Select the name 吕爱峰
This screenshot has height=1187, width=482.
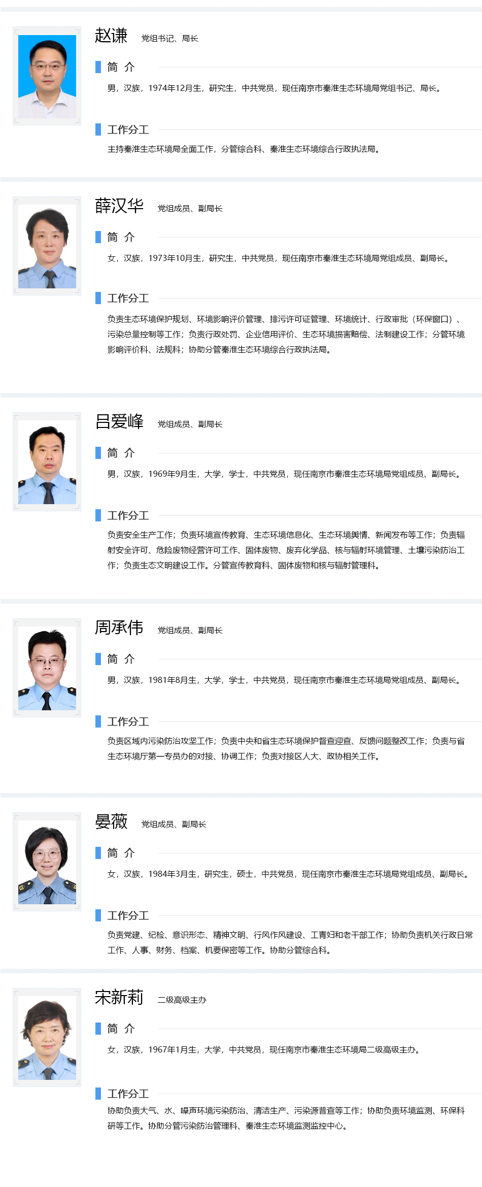pyautogui.click(x=119, y=421)
